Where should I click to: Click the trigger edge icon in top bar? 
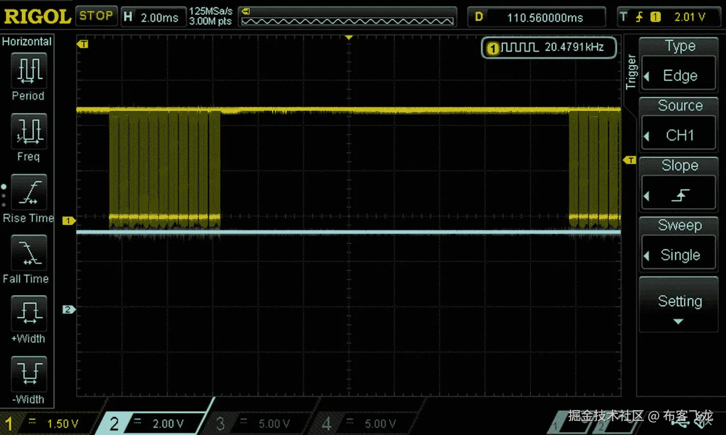(x=639, y=17)
